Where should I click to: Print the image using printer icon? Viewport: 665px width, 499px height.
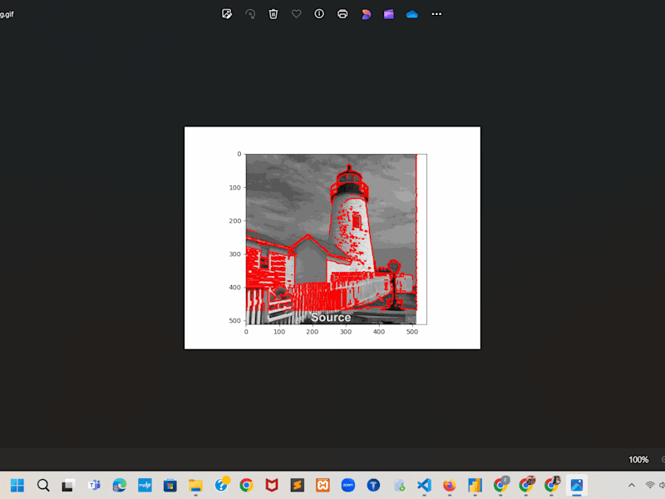[x=342, y=14]
